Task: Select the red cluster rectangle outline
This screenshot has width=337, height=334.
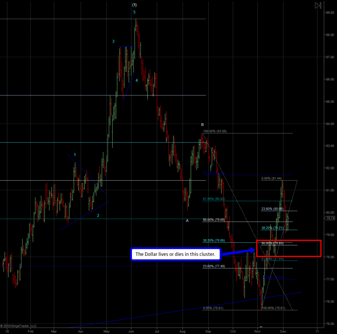Action: pos(288,241)
